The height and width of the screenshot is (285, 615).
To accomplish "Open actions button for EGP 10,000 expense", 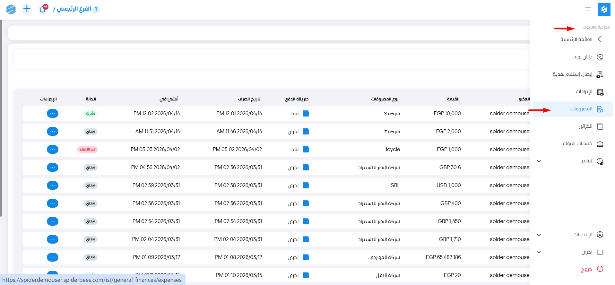I will [x=53, y=114].
